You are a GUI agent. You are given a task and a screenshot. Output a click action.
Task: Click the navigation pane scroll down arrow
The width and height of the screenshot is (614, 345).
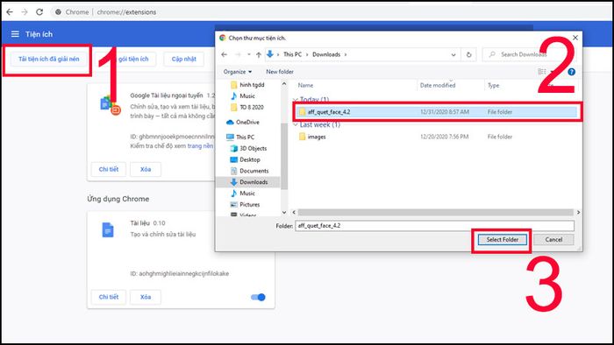coord(284,212)
